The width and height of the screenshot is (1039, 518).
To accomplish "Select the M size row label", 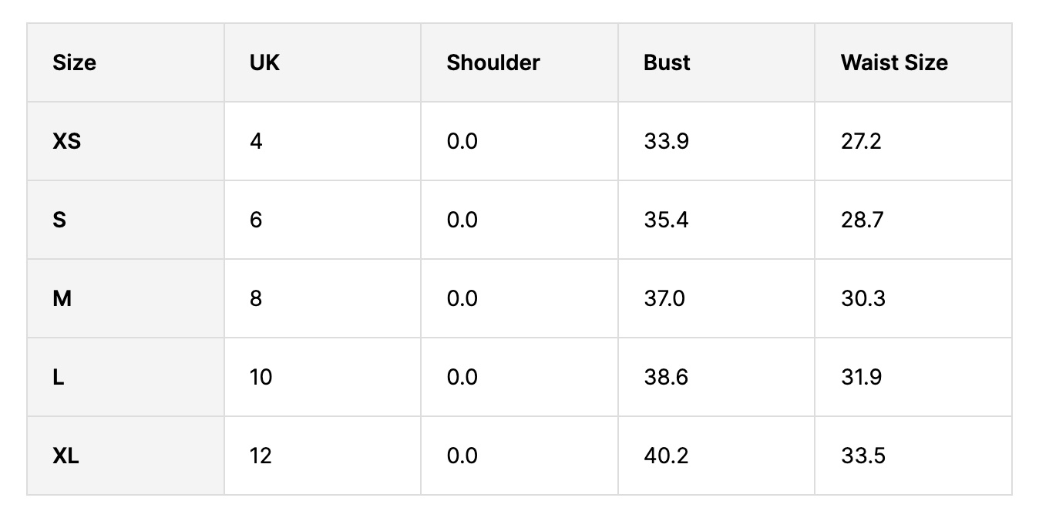I will [62, 299].
